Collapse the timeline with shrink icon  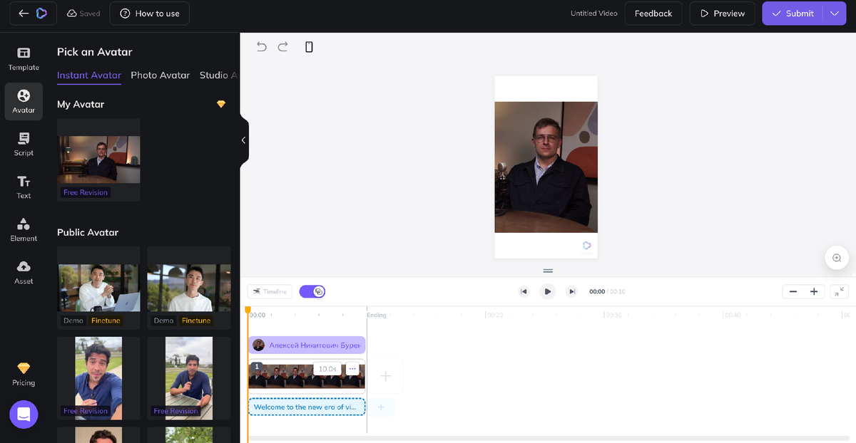[x=840, y=291]
